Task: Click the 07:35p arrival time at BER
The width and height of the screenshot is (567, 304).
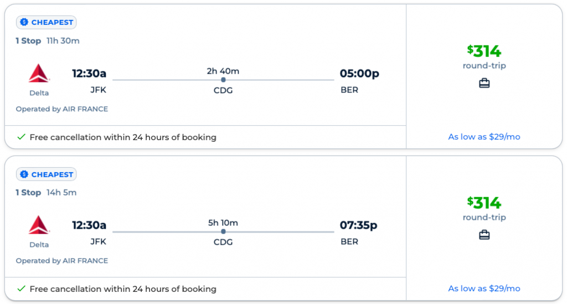Action: [358, 225]
